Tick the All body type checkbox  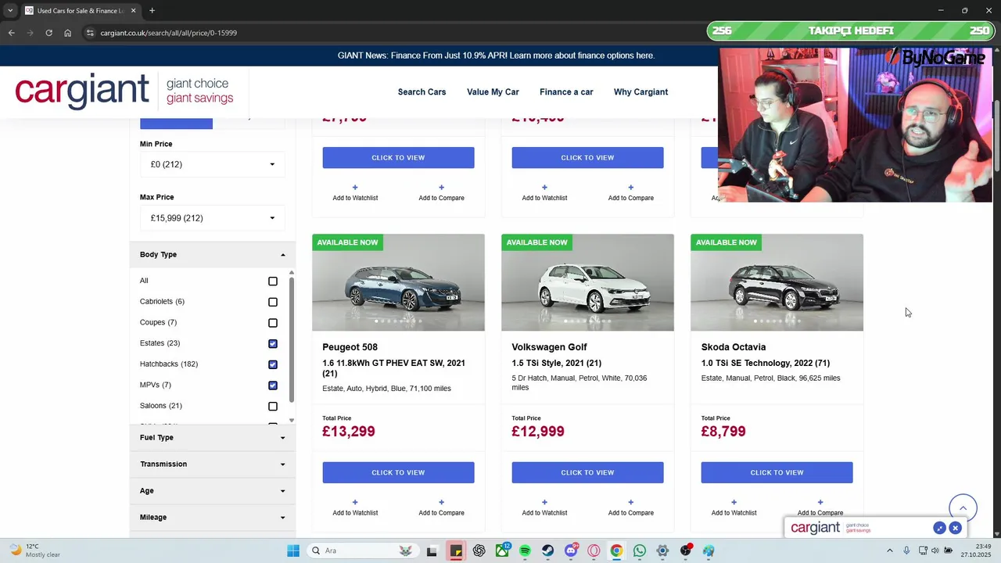point(273,281)
